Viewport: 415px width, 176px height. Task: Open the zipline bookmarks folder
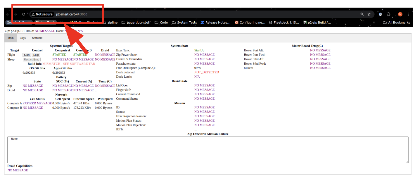tap(110, 22)
